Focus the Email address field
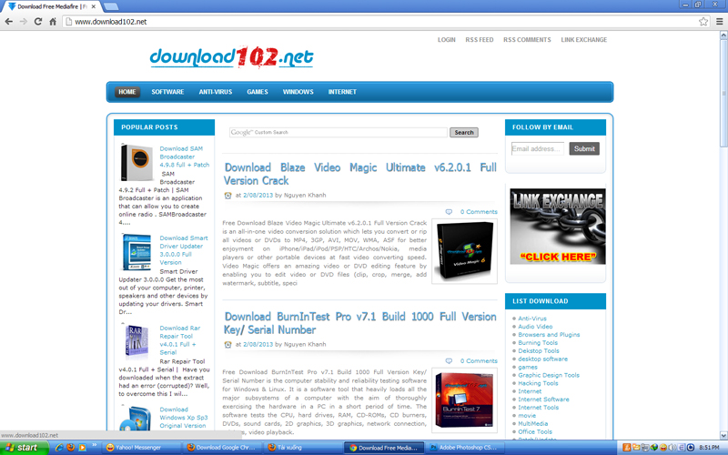Viewport: 728px width, 455px height. [538, 148]
